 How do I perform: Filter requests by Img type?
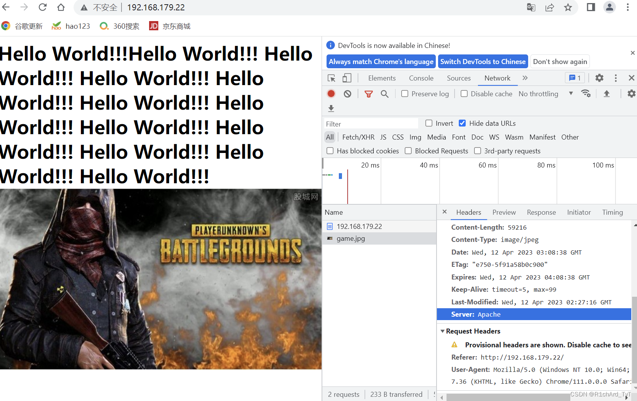[415, 137]
